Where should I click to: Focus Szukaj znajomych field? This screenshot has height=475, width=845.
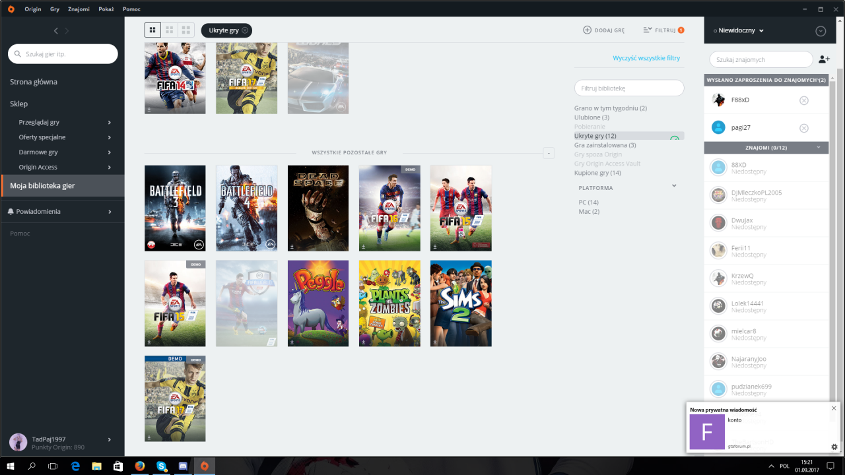coord(761,59)
